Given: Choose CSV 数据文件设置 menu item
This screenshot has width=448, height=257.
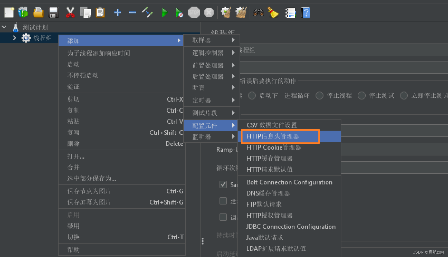Looking at the screenshot, I should click(289, 125).
